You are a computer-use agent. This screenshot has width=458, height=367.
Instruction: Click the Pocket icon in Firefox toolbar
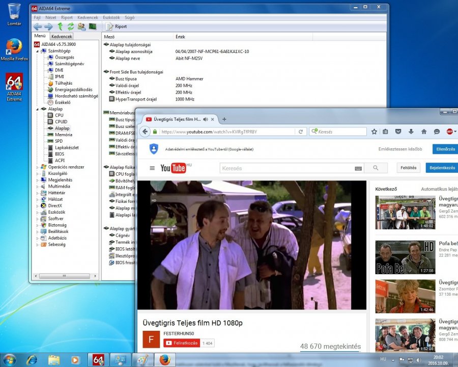pos(398,132)
